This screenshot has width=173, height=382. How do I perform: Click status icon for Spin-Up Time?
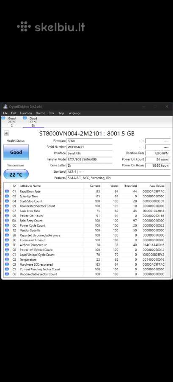[7, 196]
